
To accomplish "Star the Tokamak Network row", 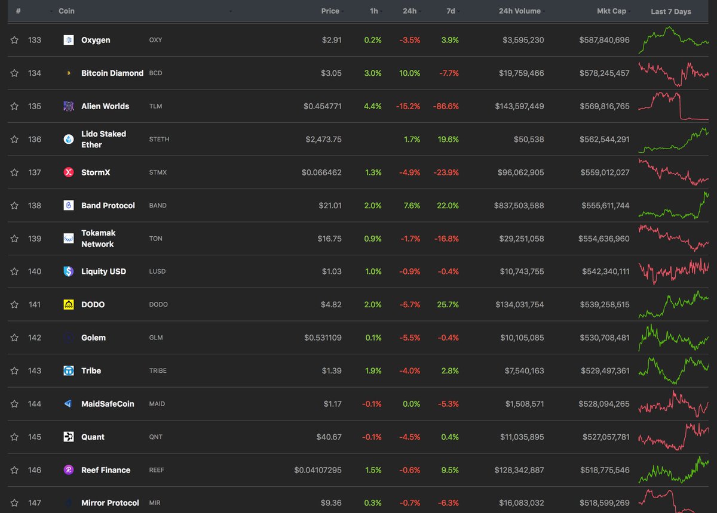I will (x=14, y=239).
